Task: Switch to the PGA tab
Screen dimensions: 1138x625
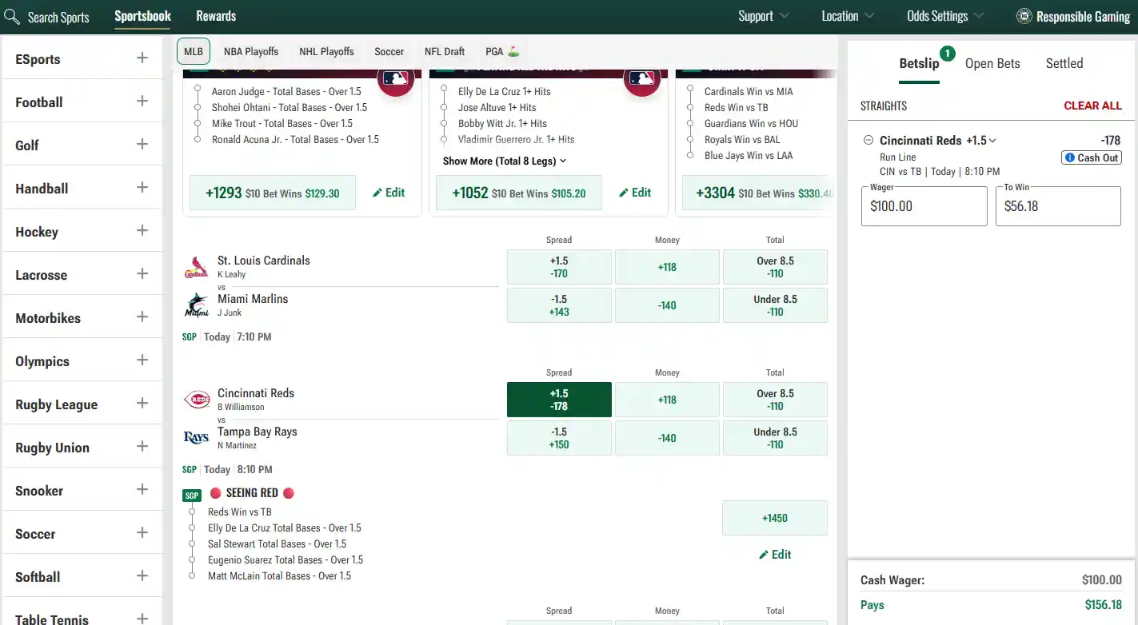Action: click(502, 52)
